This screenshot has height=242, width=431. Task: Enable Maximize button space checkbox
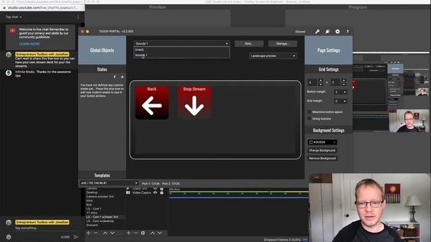(x=309, y=112)
